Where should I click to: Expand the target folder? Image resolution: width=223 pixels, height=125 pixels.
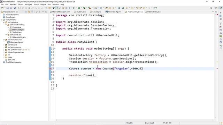pos(4,57)
